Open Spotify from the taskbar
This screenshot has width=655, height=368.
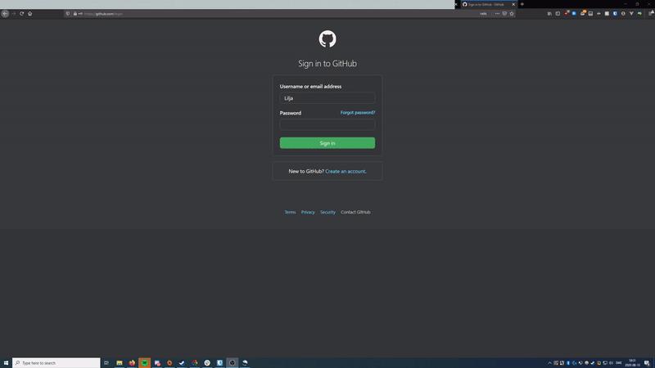coord(145,363)
